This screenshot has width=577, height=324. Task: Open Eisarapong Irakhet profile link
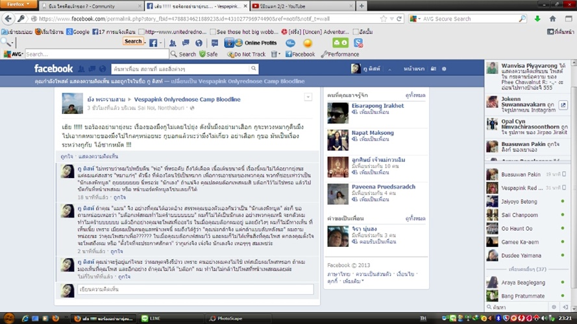(378, 106)
